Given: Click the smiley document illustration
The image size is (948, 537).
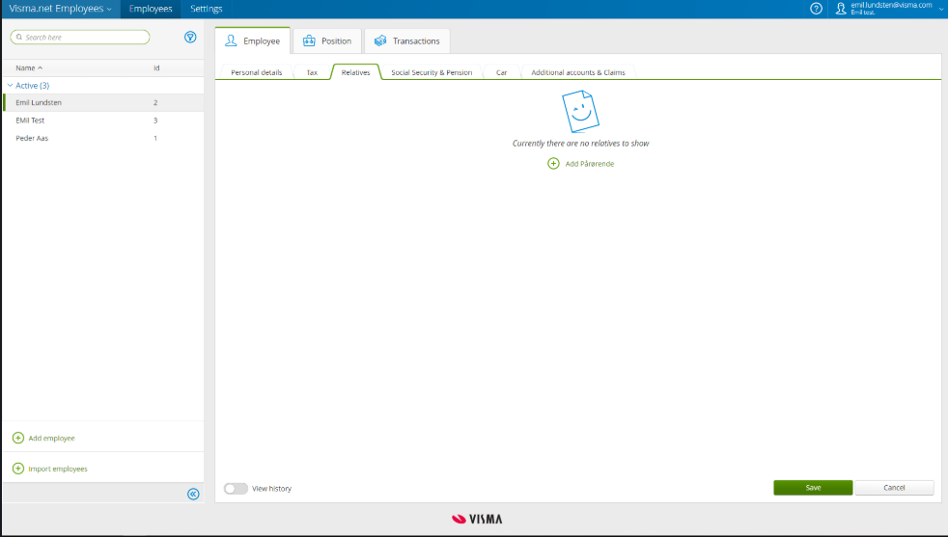Looking at the screenshot, I should pyautogui.click(x=580, y=111).
